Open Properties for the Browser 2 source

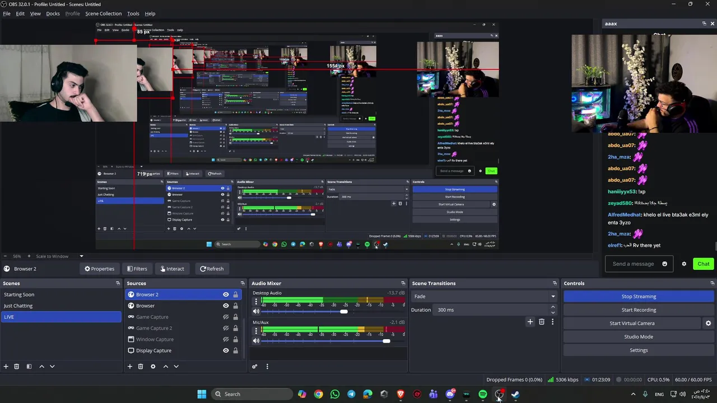(99, 269)
